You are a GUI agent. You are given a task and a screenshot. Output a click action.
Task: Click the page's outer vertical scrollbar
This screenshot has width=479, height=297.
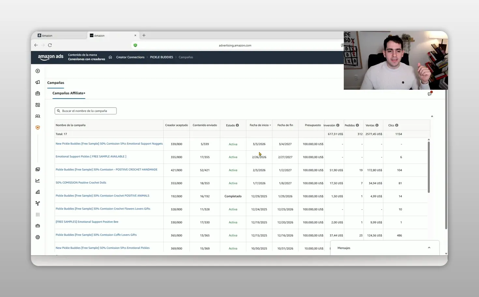click(446, 160)
